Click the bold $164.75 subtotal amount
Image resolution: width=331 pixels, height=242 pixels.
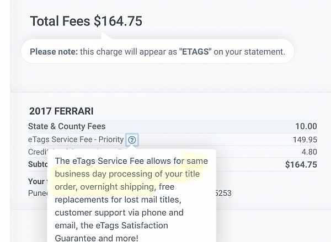coord(301,164)
